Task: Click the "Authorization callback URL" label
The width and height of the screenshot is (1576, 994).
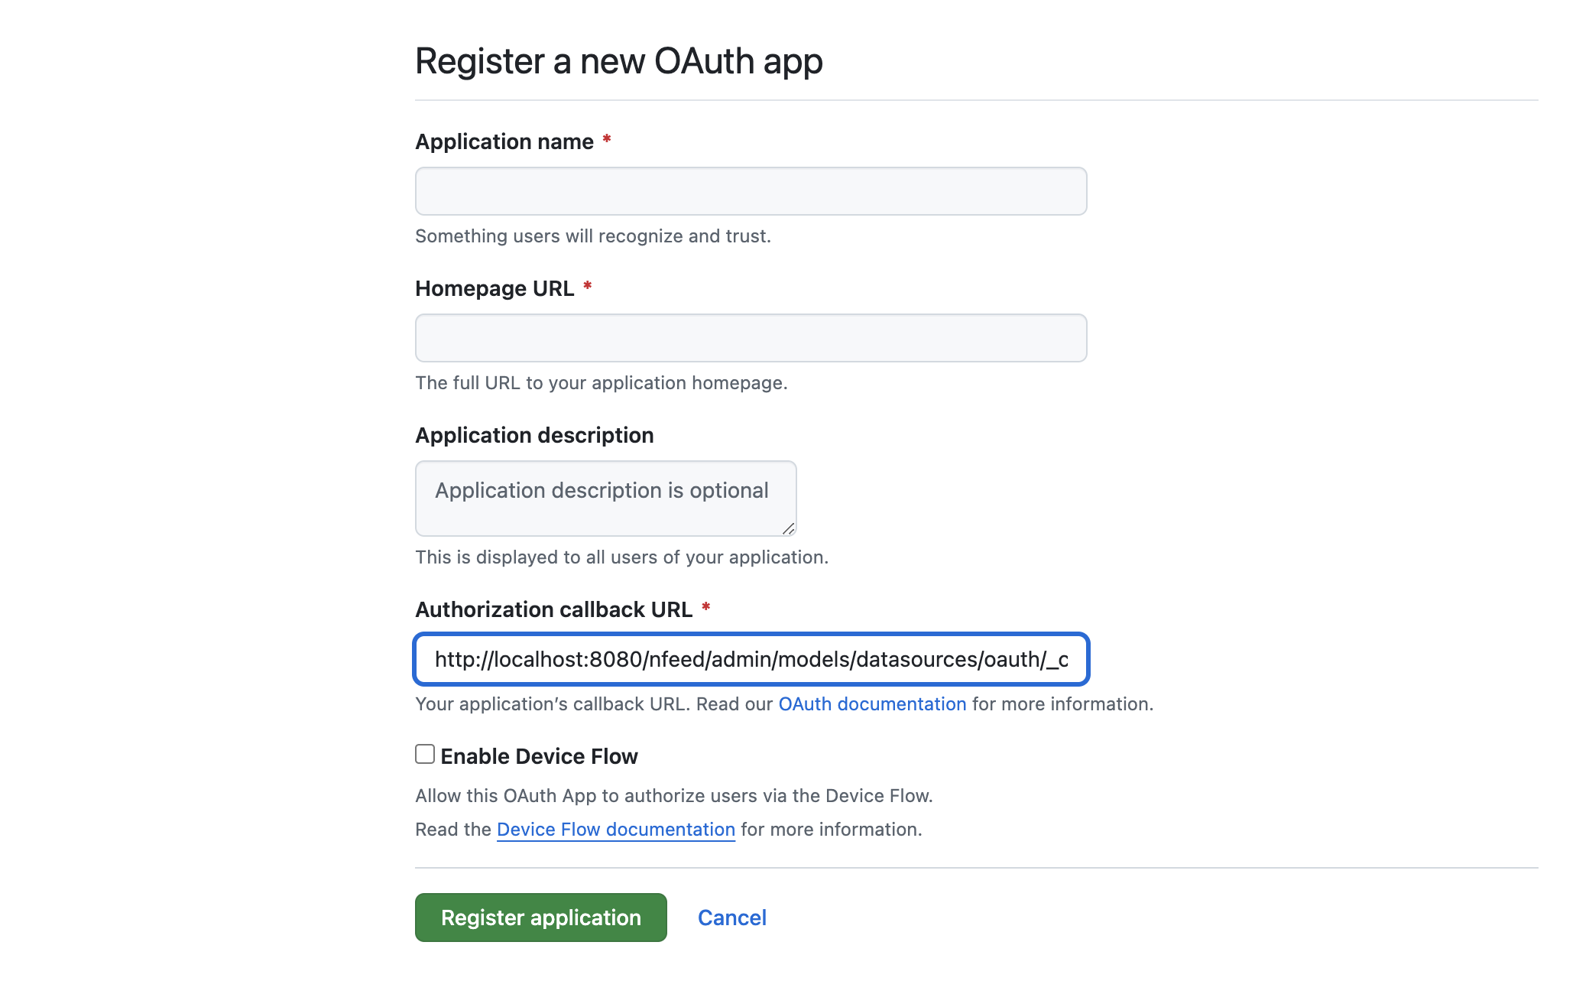Action: pyautogui.click(x=553, y=609)
